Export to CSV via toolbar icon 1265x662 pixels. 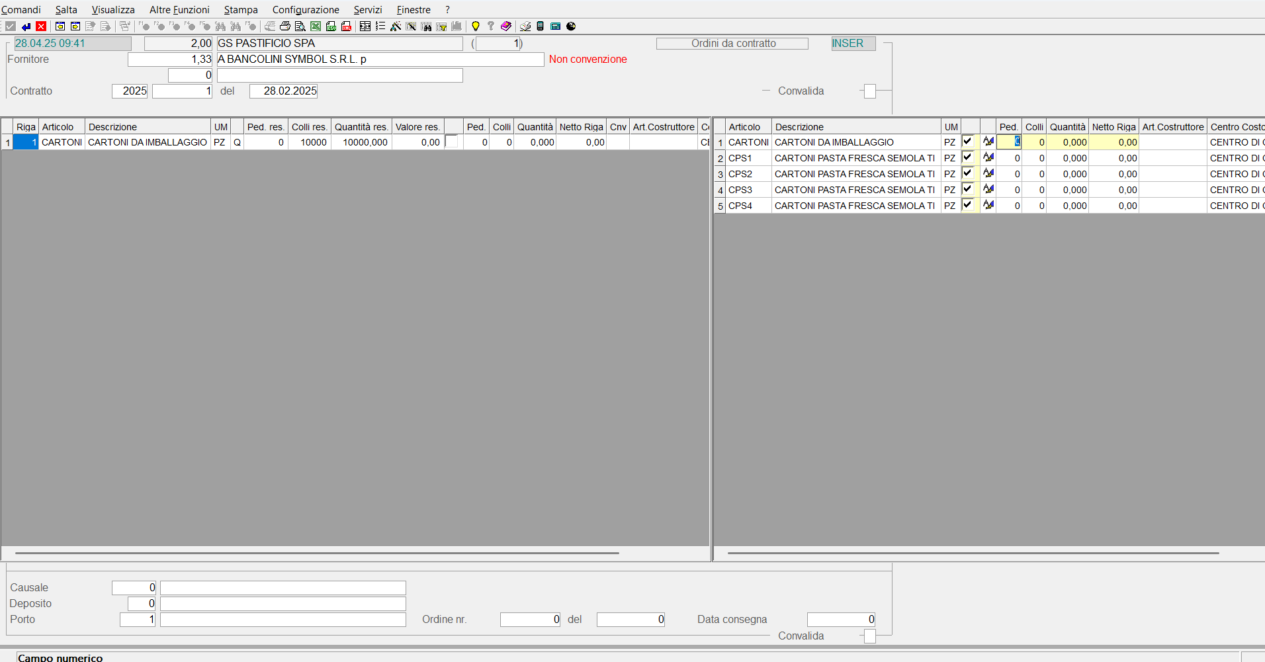click(x=331, y=26)
